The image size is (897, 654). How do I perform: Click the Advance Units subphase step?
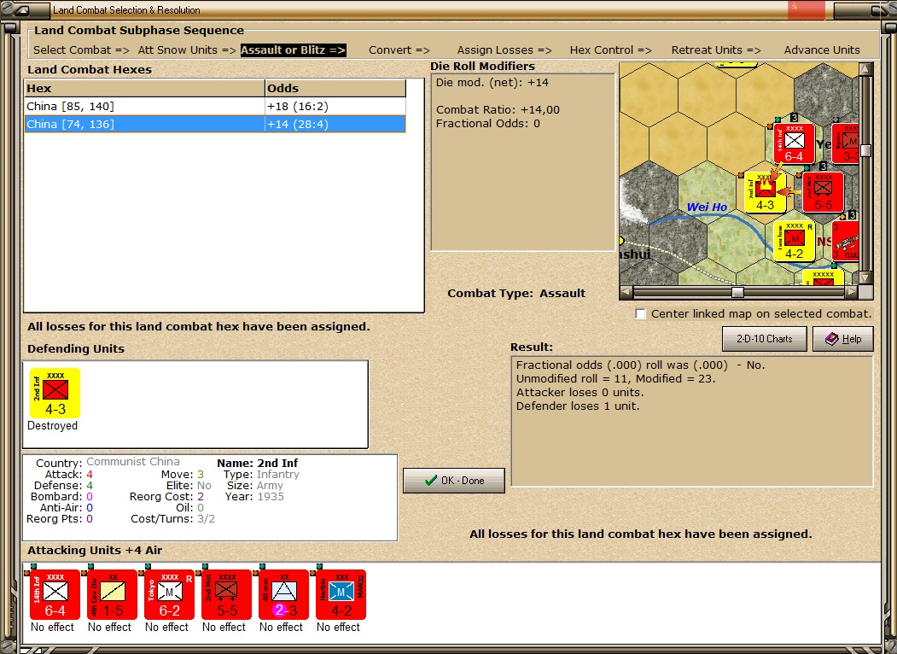coord(822,50)
